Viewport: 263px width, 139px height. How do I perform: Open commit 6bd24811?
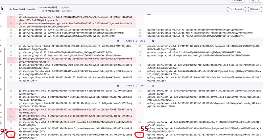coord(54,7)
